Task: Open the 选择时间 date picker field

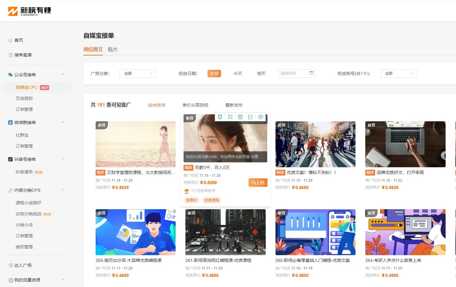Action: [294, 73]
